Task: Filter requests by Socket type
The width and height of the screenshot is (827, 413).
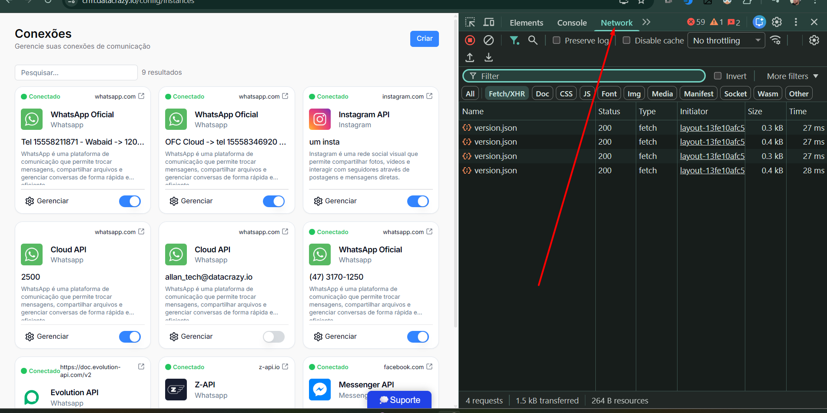Action: click(x=735, y=93)
